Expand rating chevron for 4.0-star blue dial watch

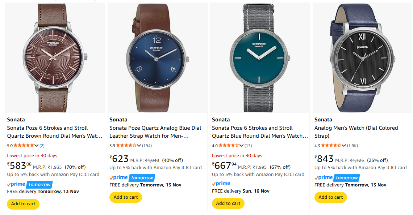click(241, 146)
